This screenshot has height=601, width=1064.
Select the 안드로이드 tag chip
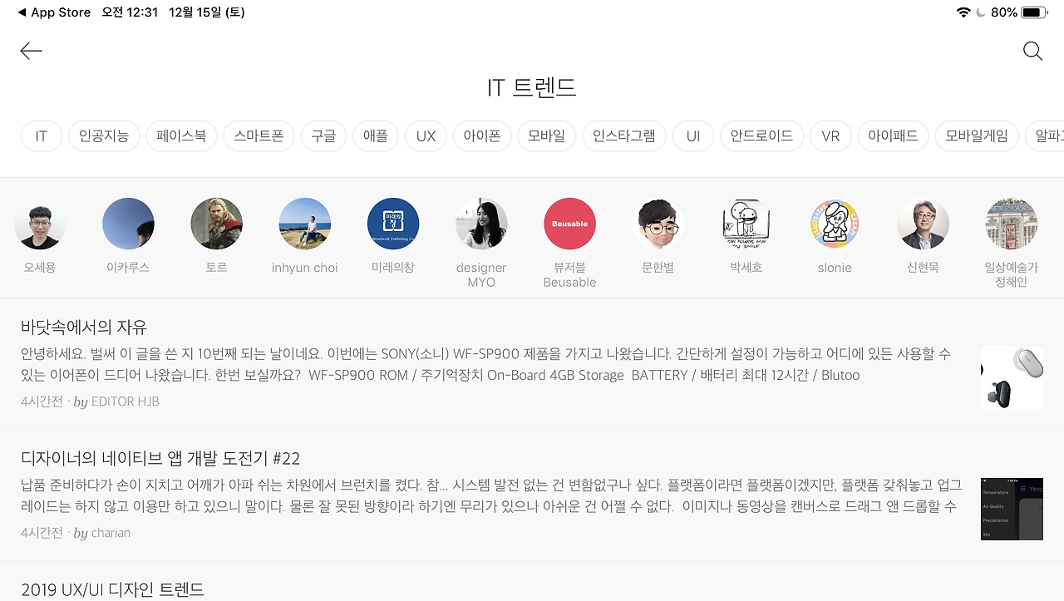(761, 136)
